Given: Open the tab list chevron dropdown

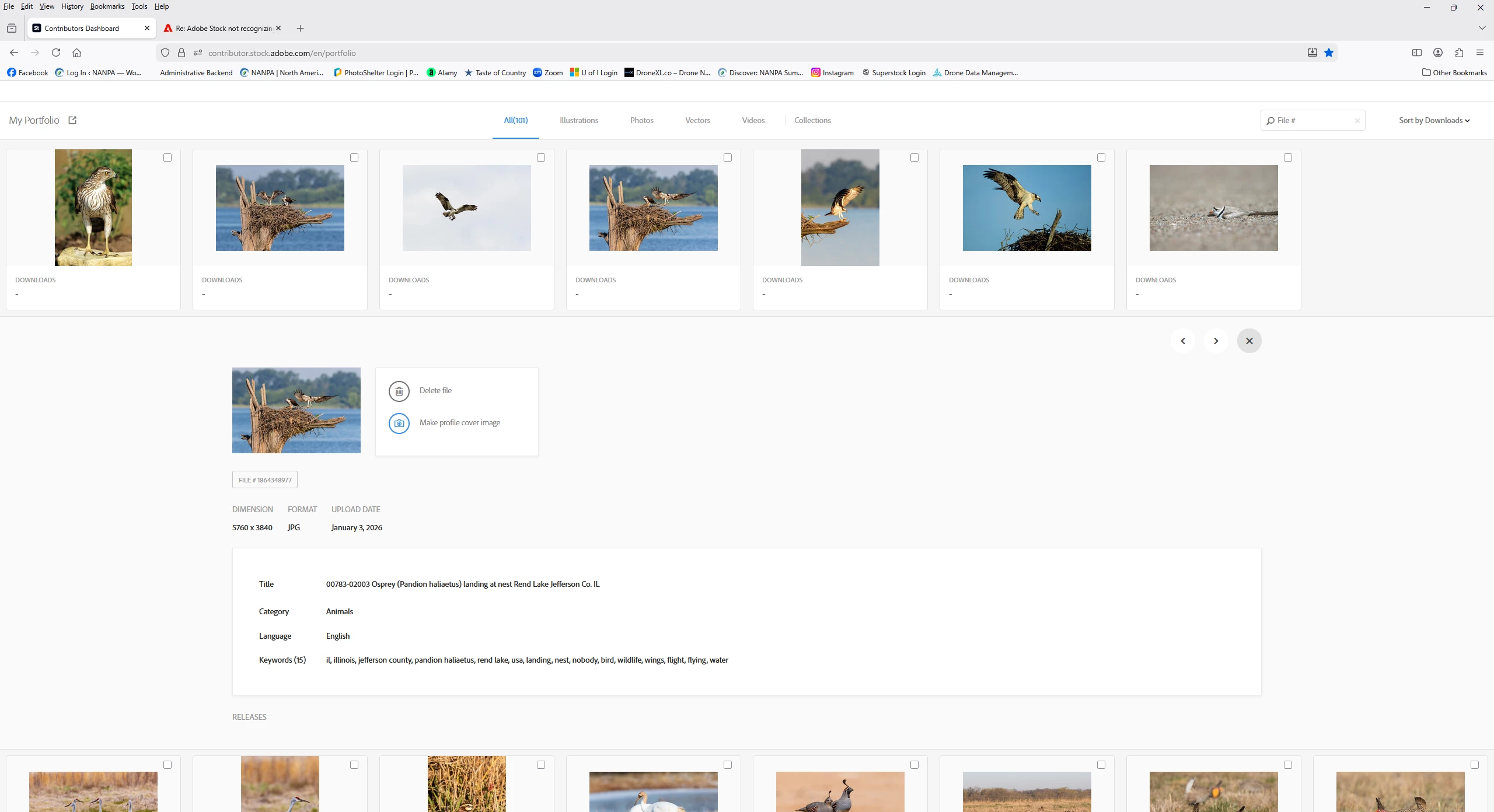Looking at the screenshot, I should pos(1482,28).
